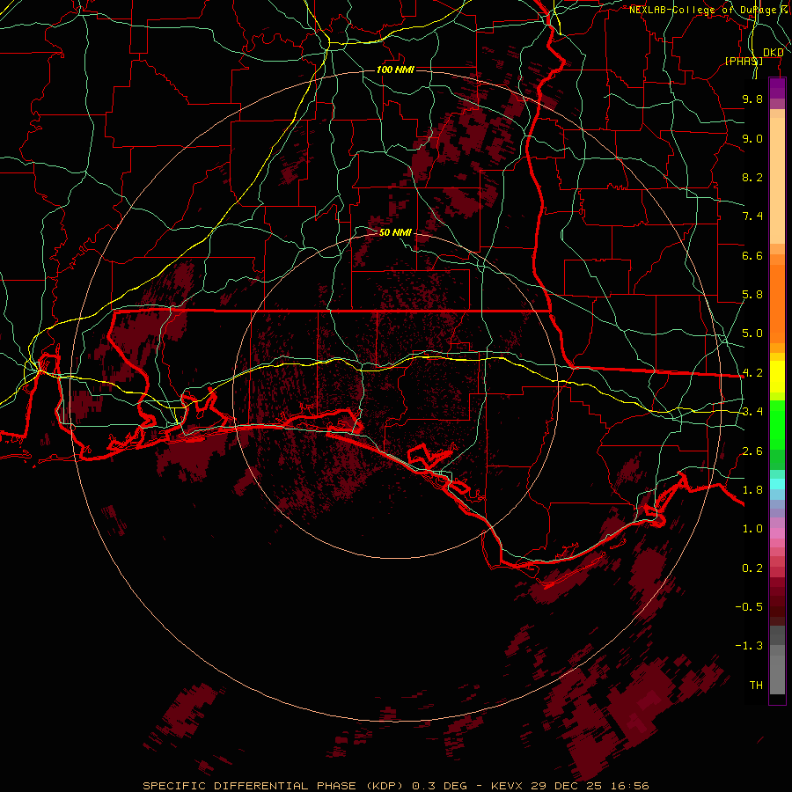Select the 9.8 value on color scale

pyautogui.click(x=752, y=99)
